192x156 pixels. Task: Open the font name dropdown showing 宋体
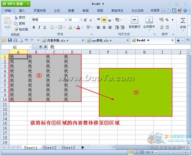[x=65, y=20]
